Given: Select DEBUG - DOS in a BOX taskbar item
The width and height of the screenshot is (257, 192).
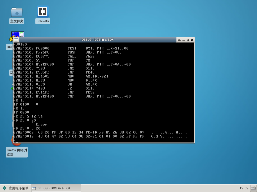Looking at the screenshot, I should pos(56,188).
